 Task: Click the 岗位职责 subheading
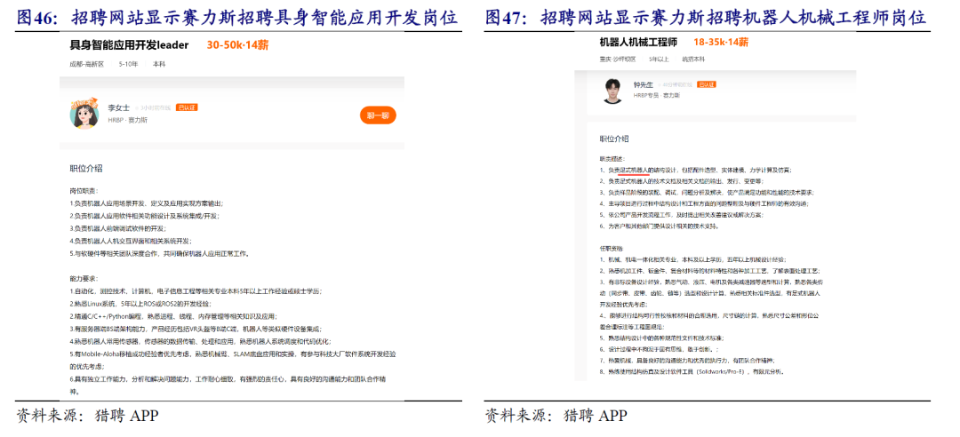point(84,192)
